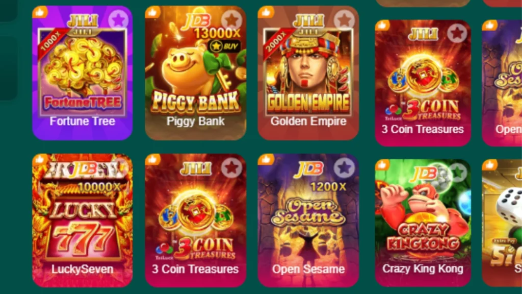Click thumbs-up icon on LuckySeven card
Image resolution: width=522 pixels, height=294 pixels.
40,159
